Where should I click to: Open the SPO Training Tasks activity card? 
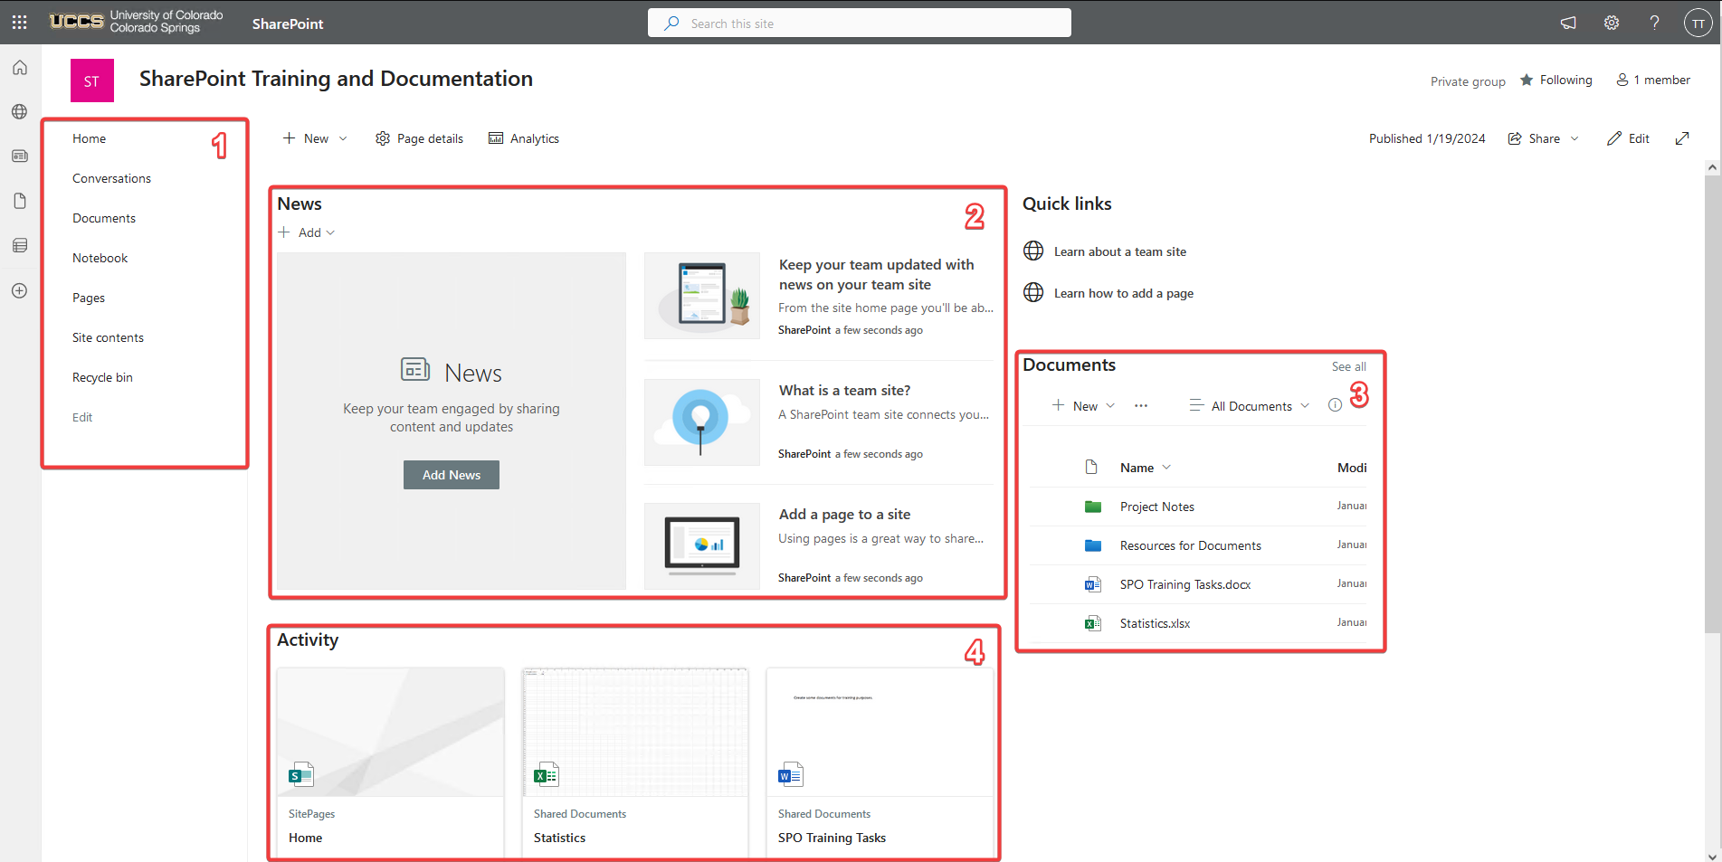pyautogui.click(x=880, y=762)
